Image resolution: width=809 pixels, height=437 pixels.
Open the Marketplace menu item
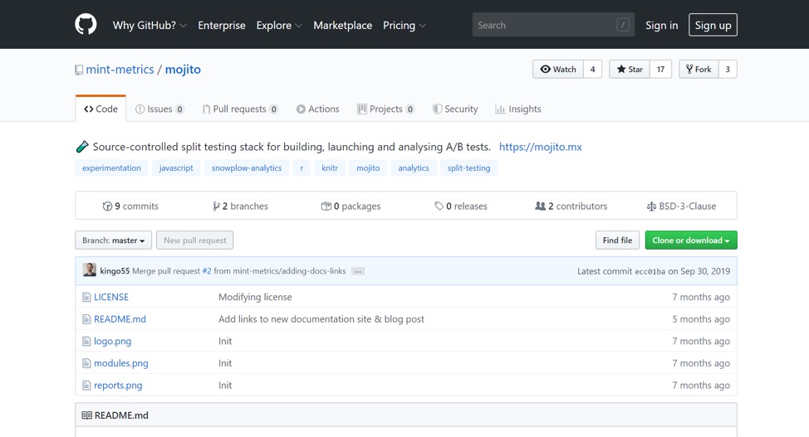pos(342,25)
